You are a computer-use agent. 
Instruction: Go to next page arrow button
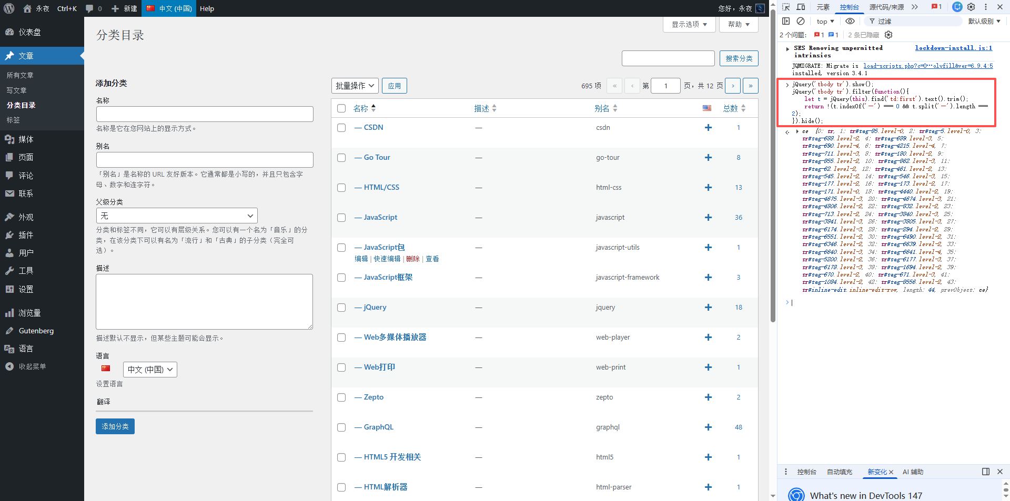[733, 86]
